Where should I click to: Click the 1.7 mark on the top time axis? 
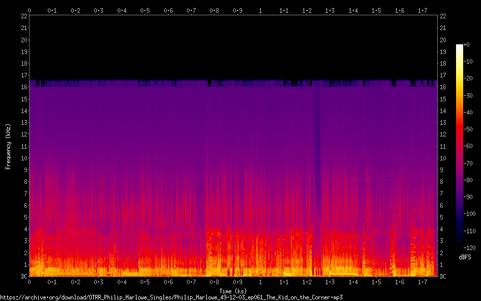tap(422, 10)
